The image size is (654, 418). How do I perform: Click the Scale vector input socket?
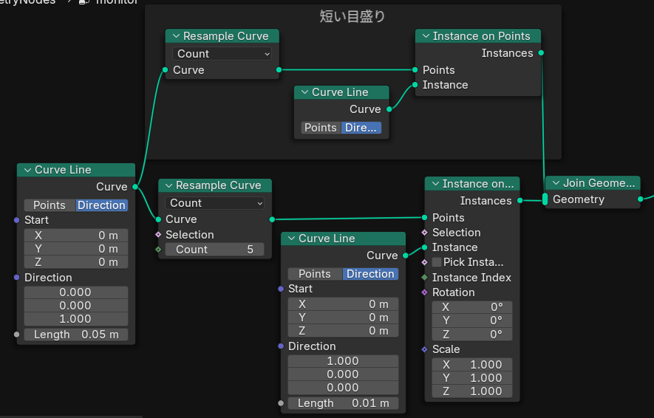pyautogui.click(x=424, y=349)
